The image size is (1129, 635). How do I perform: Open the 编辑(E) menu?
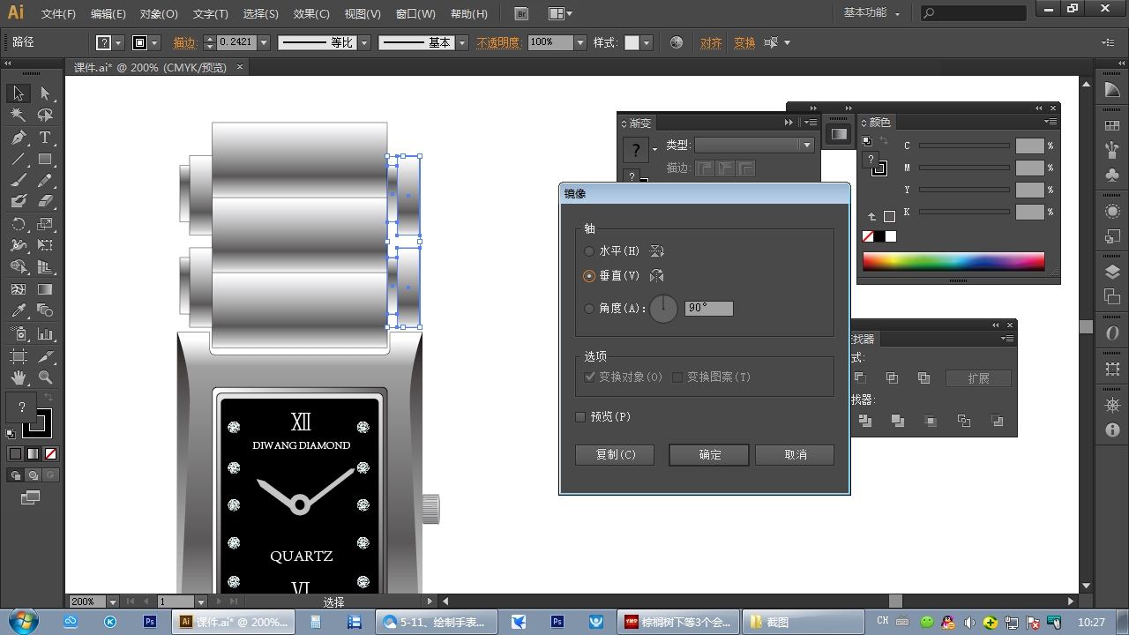[108, 14]
